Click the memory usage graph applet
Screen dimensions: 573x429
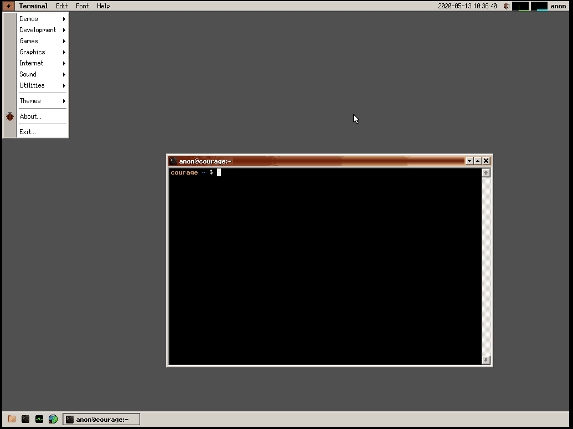tap(539, 6)
